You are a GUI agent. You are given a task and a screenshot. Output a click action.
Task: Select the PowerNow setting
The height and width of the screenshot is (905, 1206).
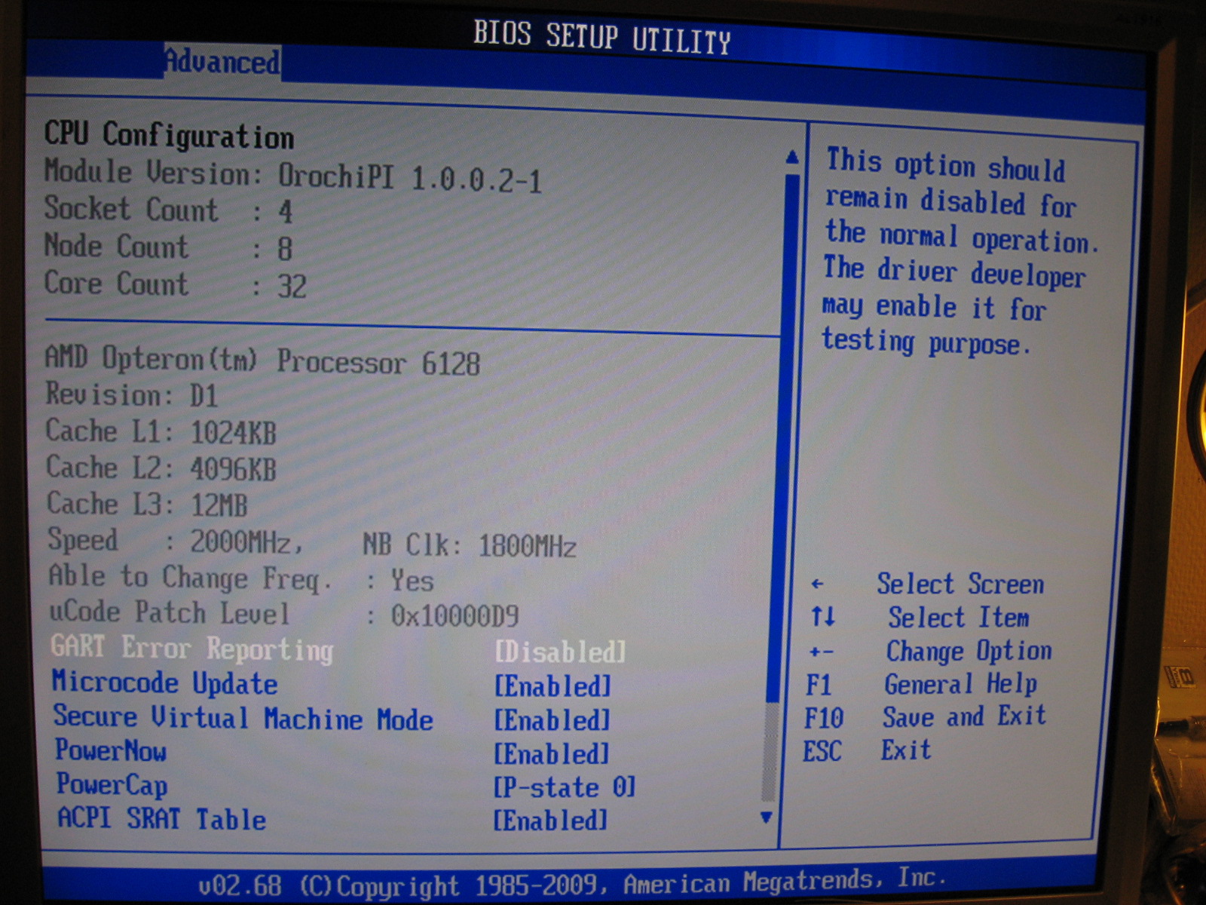(111, 750)
